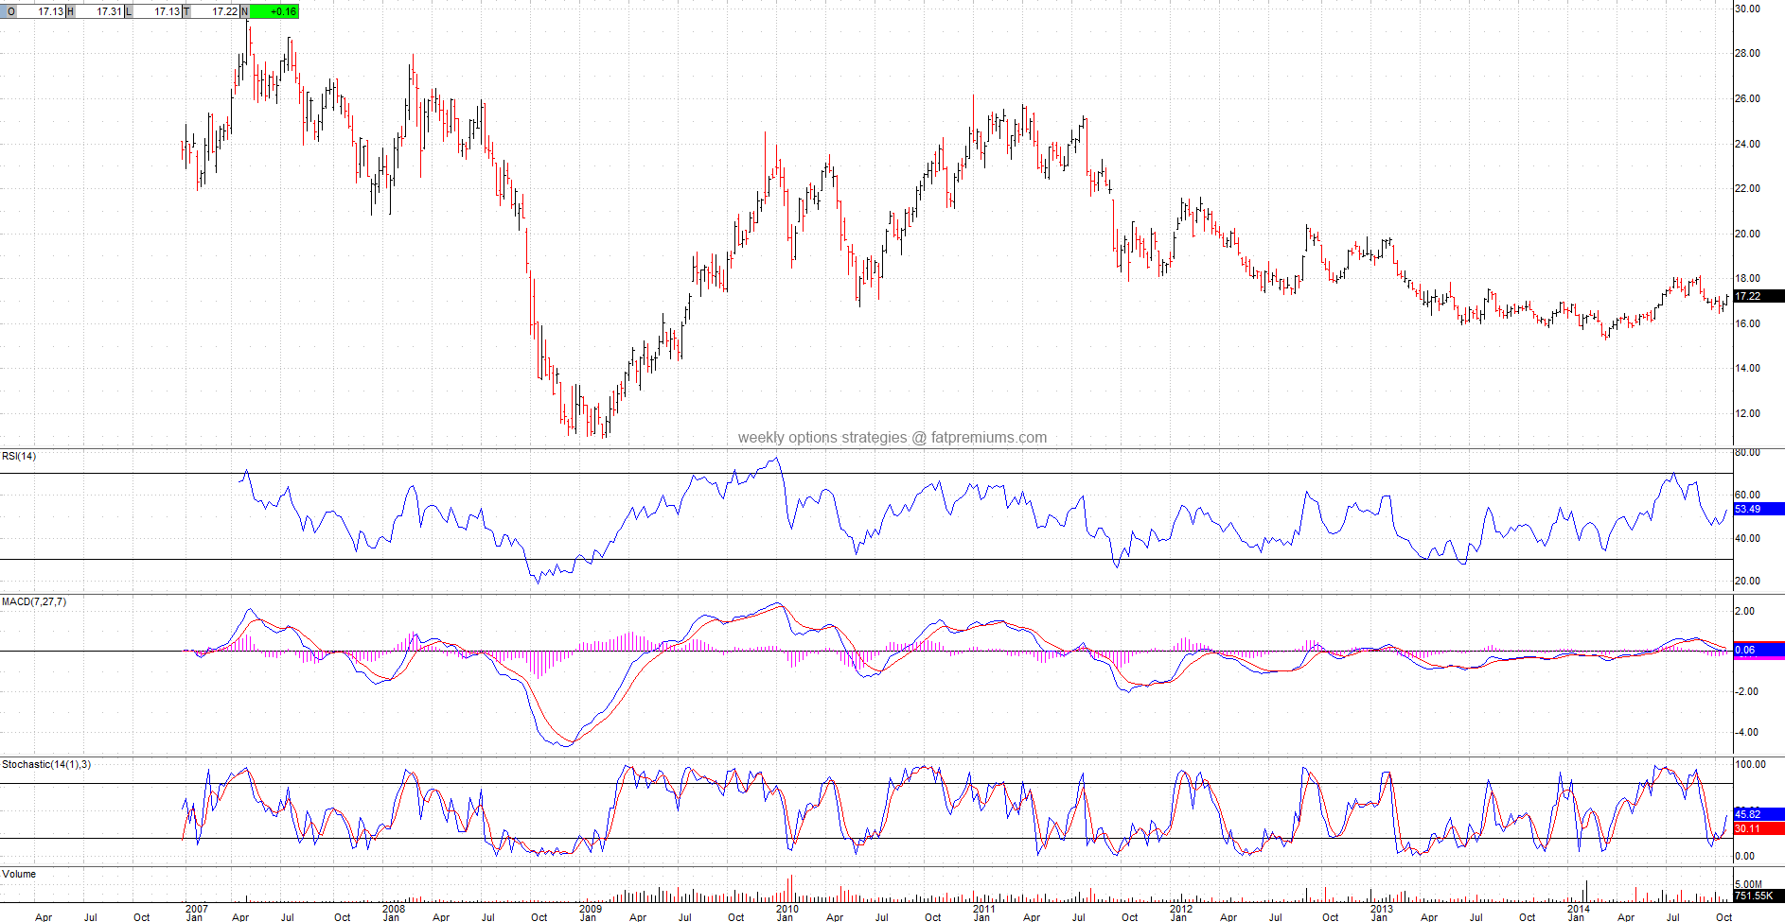Screen dimensions: 1785x922
Task: Click the volume value tag 751.55K
Action: (x=1758, y=896)
